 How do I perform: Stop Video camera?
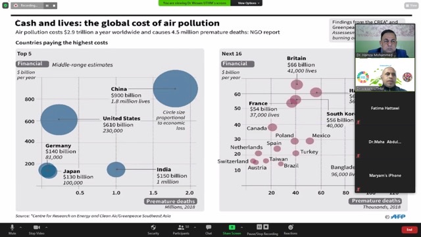(37, 230)
